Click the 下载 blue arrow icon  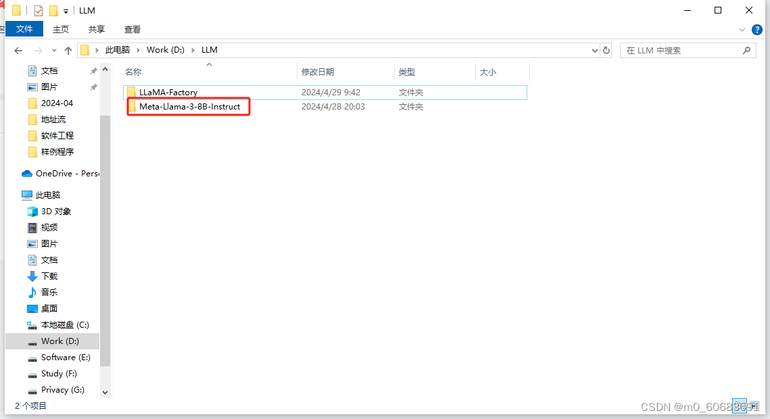pyautogui.click(x=32, y=276)
